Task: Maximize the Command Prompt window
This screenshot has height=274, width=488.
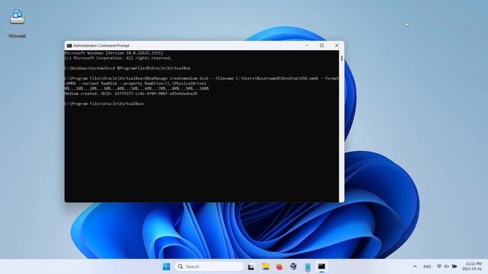Action: coord(322,46)
